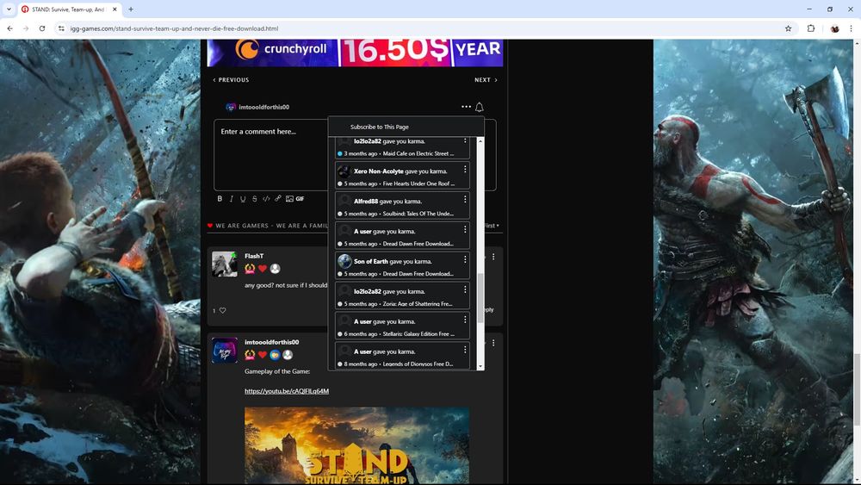Image resolution: width=861 pixels, height=485 pixels.
Task: Open the Stellaris: Galaxy Edition notification
Action: pyautogui.click(x=402, y=326)
